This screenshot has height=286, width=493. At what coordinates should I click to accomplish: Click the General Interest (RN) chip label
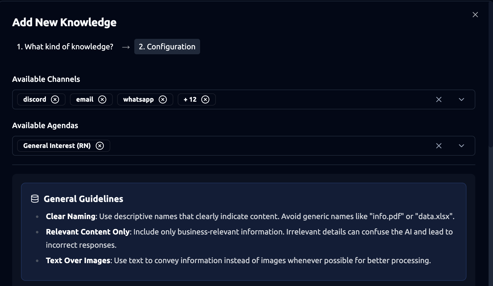point(57,146)
